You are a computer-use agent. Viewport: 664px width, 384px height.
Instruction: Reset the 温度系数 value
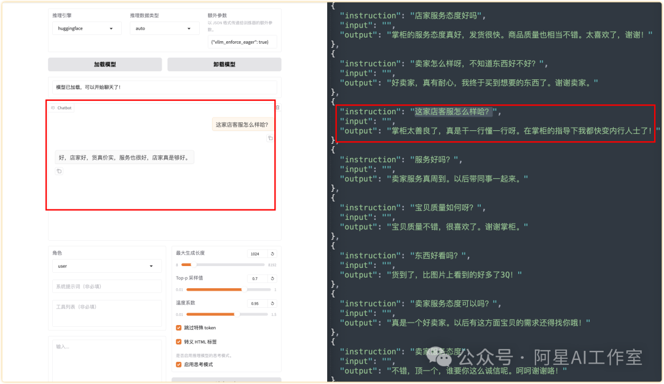click(x=272, y=304)
